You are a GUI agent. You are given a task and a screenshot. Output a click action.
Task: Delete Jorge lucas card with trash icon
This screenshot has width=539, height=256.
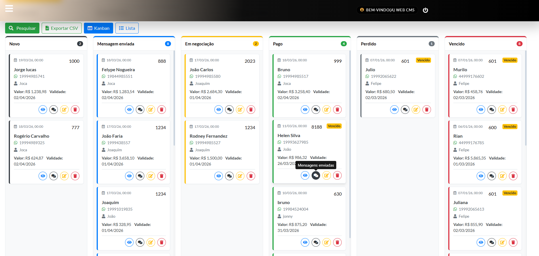(x=75, y=110)
